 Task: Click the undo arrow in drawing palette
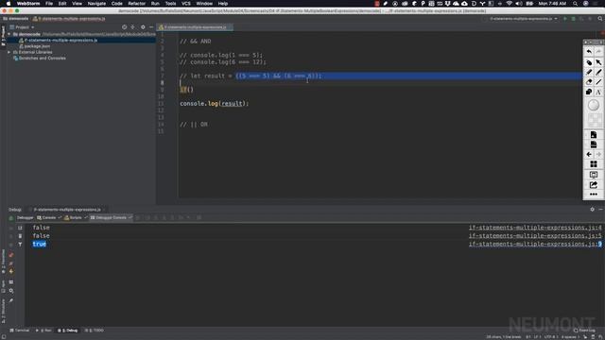click(589, 52)
